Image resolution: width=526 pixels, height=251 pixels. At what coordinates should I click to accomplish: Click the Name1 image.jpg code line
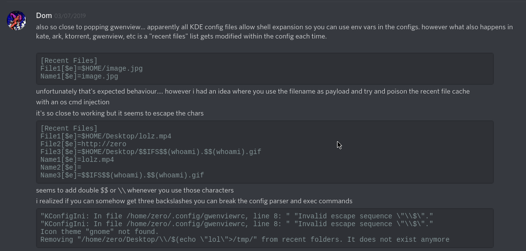click(x=79, y=77)
